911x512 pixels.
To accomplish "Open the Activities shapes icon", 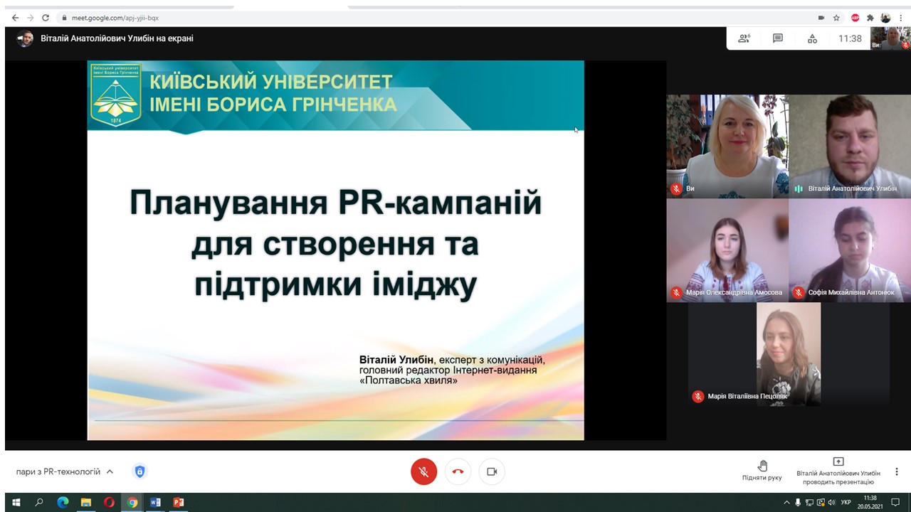I will point(812,38).
